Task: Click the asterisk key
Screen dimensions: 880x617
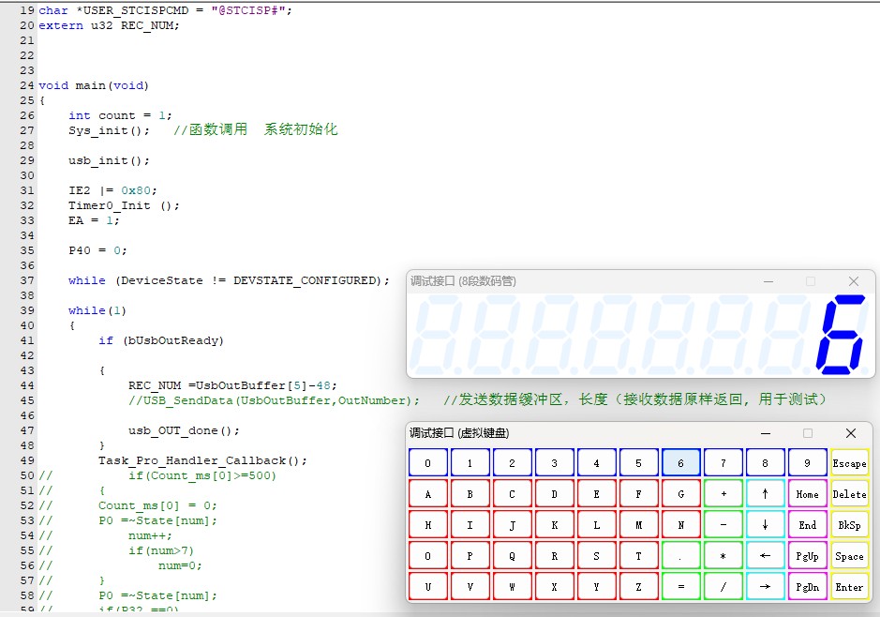Action: point(723,556)
